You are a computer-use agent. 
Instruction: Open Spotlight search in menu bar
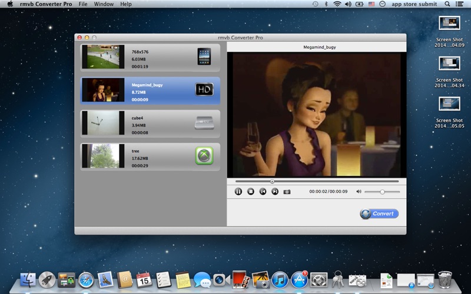[447, 4]
